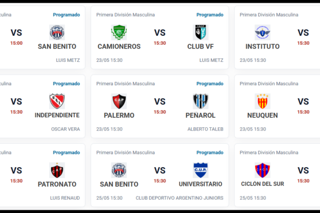Select the Alberto Taleb venue label
Viewport: 320px width, 213px height.
coord(205,129)
